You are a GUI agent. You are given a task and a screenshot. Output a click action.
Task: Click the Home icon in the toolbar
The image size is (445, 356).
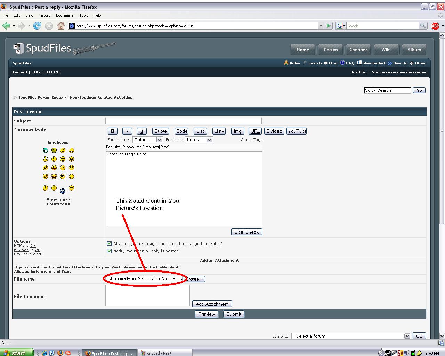point(61,26)
